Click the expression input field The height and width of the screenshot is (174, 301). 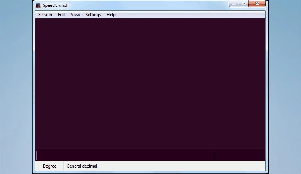coord(150,155)
